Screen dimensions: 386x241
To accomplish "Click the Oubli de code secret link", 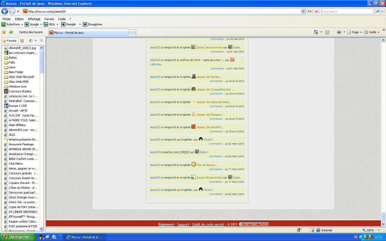I will pyautogui.click(x=208, y=224).
